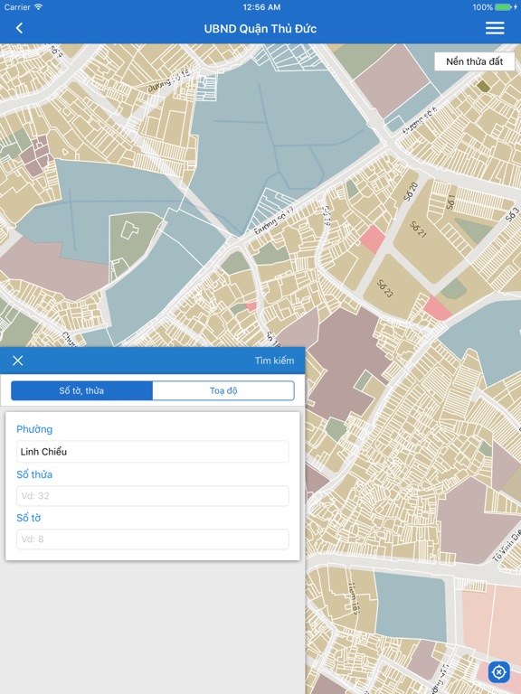Tap the back arrow in header
521x694 pixels.
pyautogui.click(x=19, y=28)
